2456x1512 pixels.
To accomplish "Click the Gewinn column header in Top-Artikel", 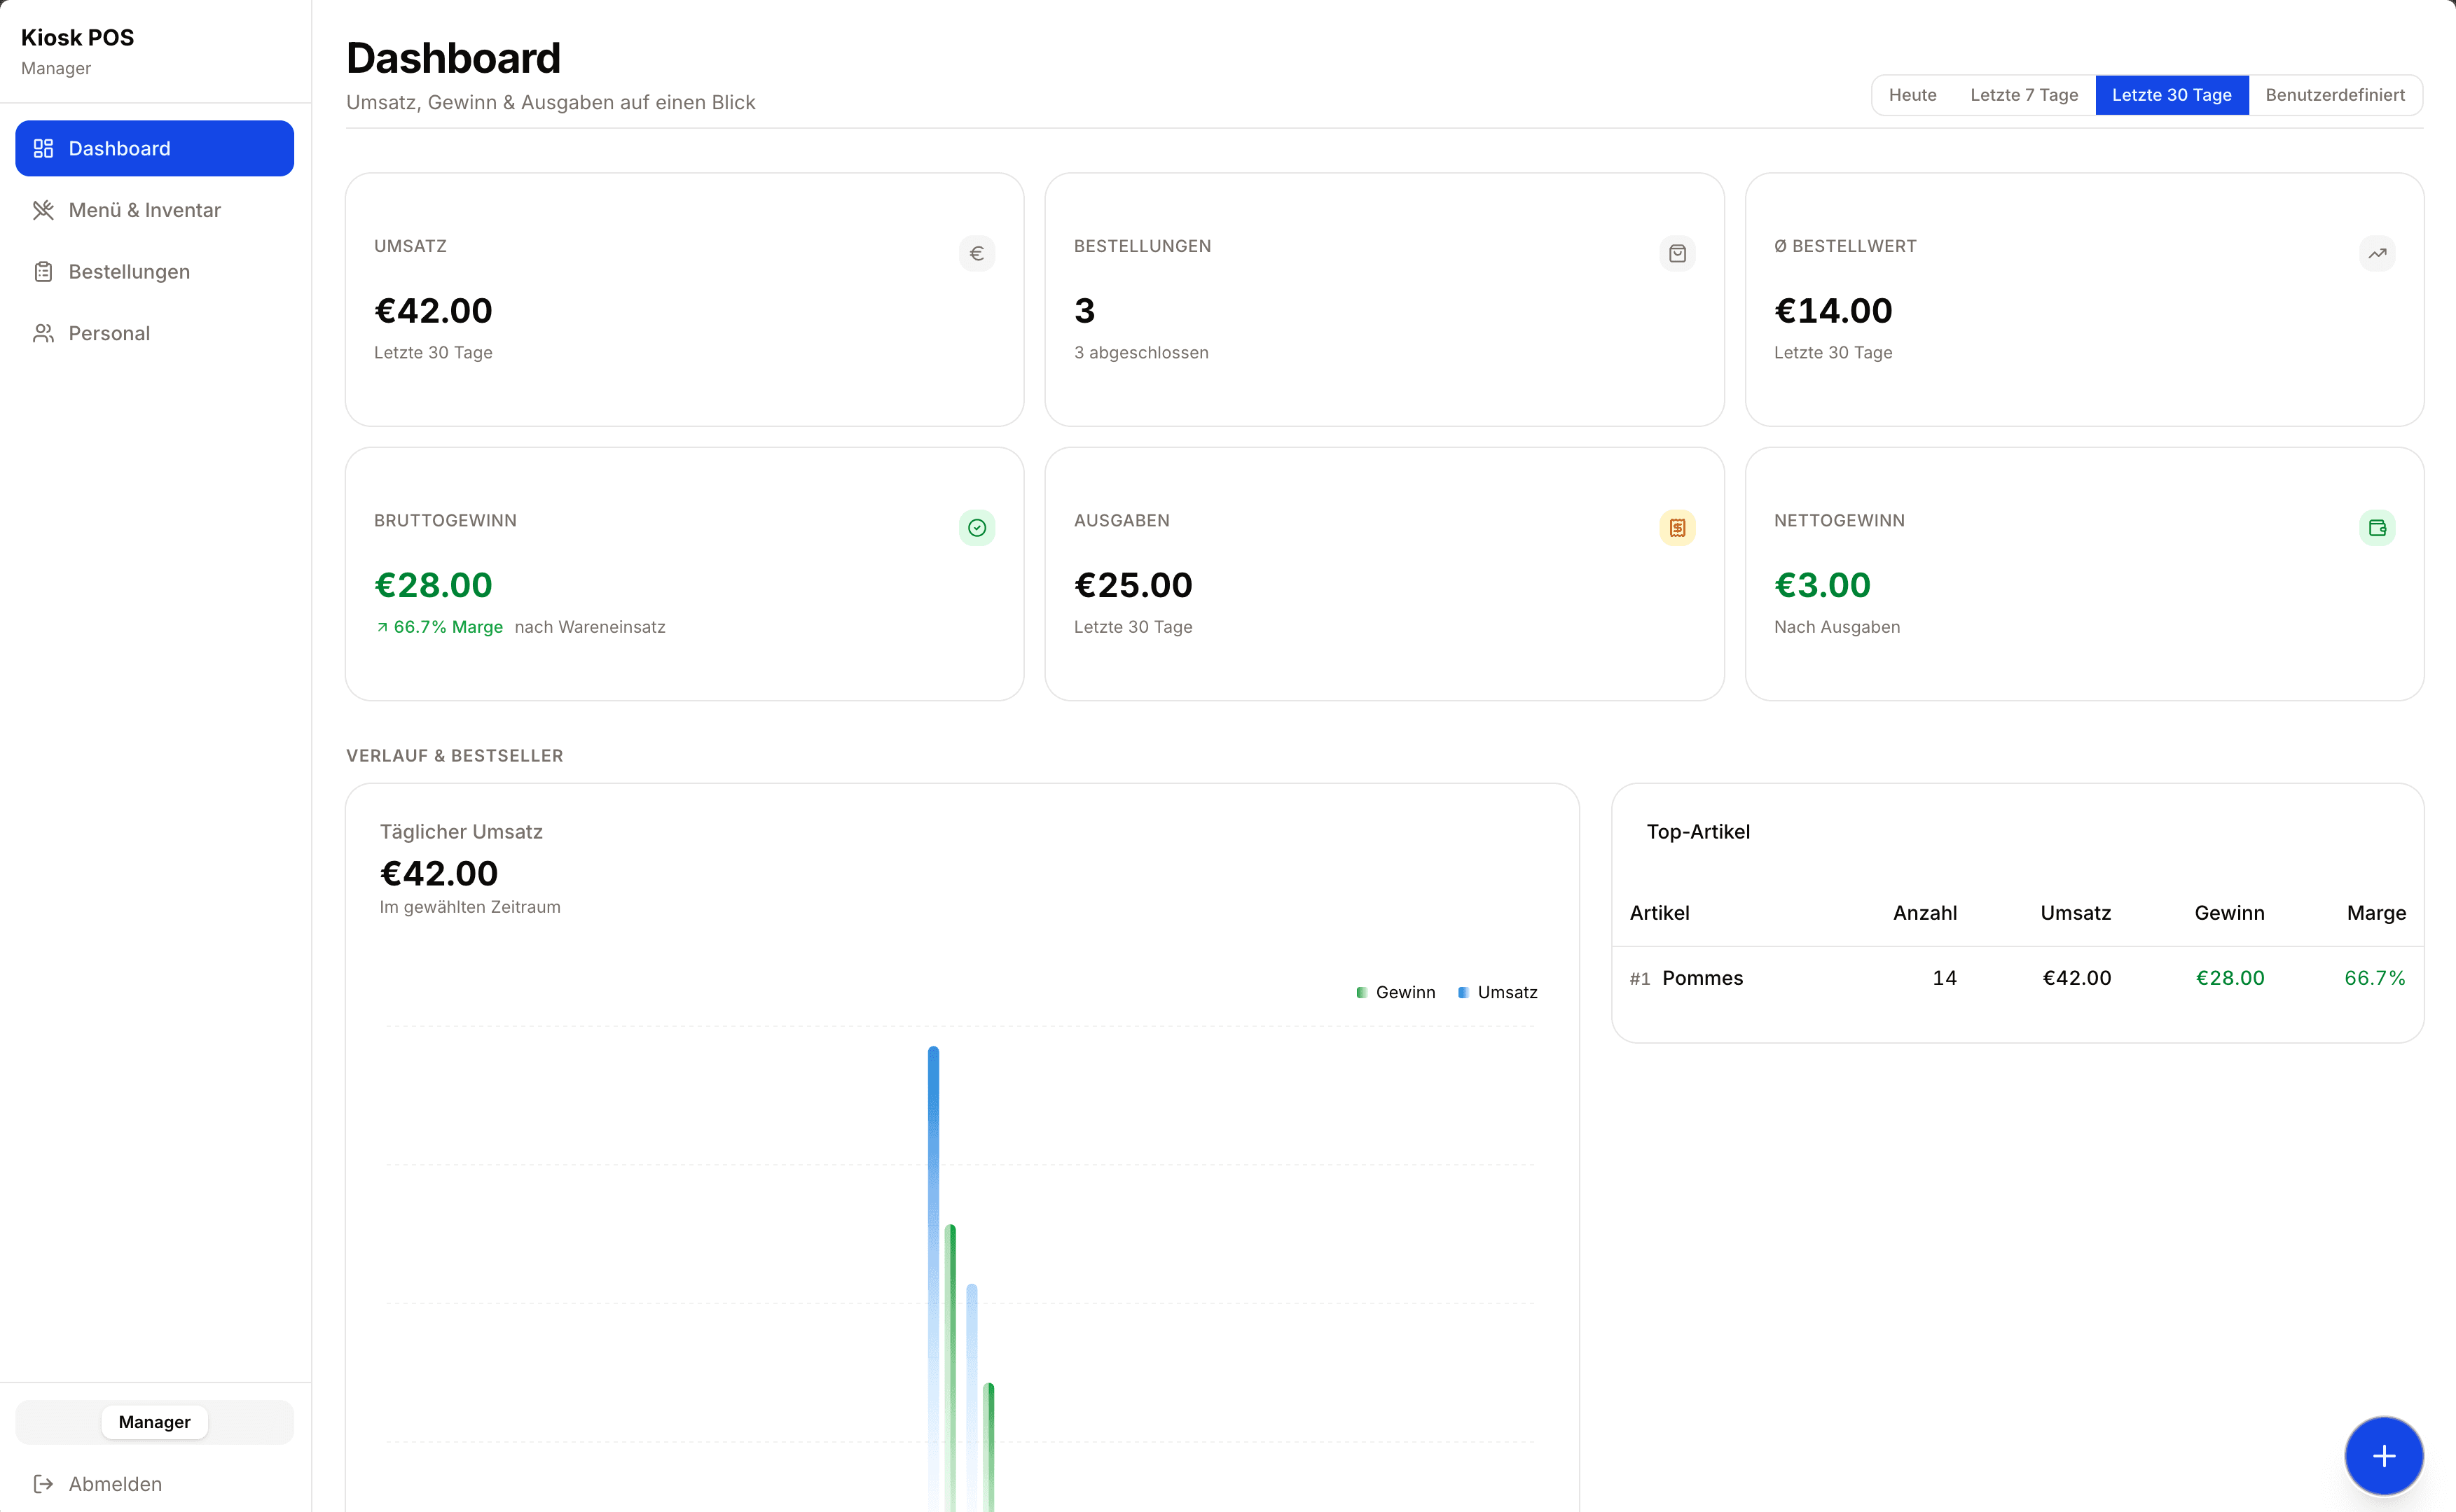I will click(2229, 913).
